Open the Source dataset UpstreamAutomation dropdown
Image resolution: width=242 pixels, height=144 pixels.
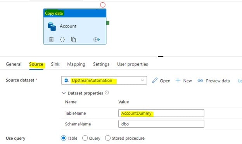pos(104,81)
